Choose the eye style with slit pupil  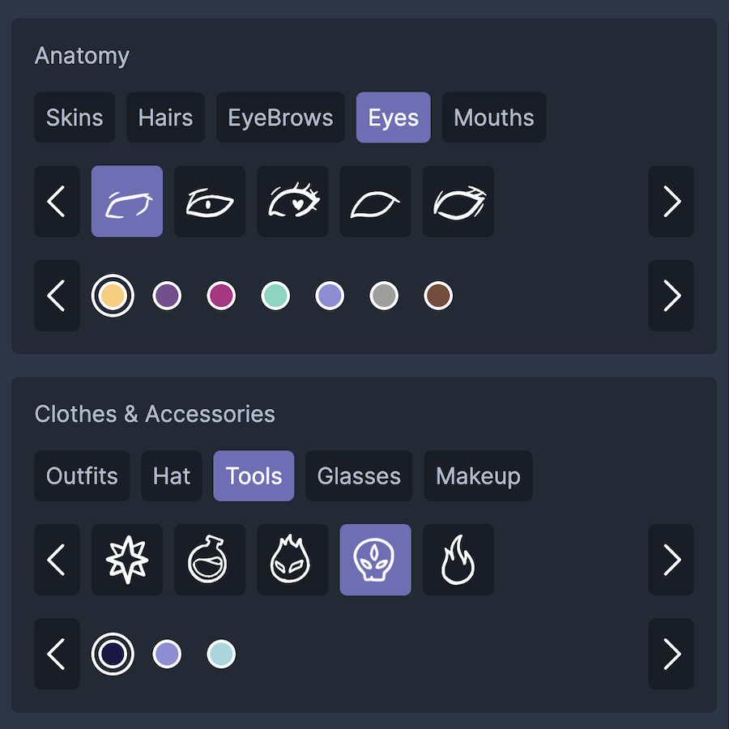tap(210, 202)
